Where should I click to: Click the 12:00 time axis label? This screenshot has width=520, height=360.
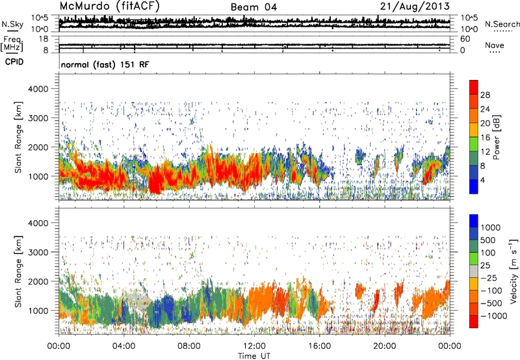pos(254,346)
